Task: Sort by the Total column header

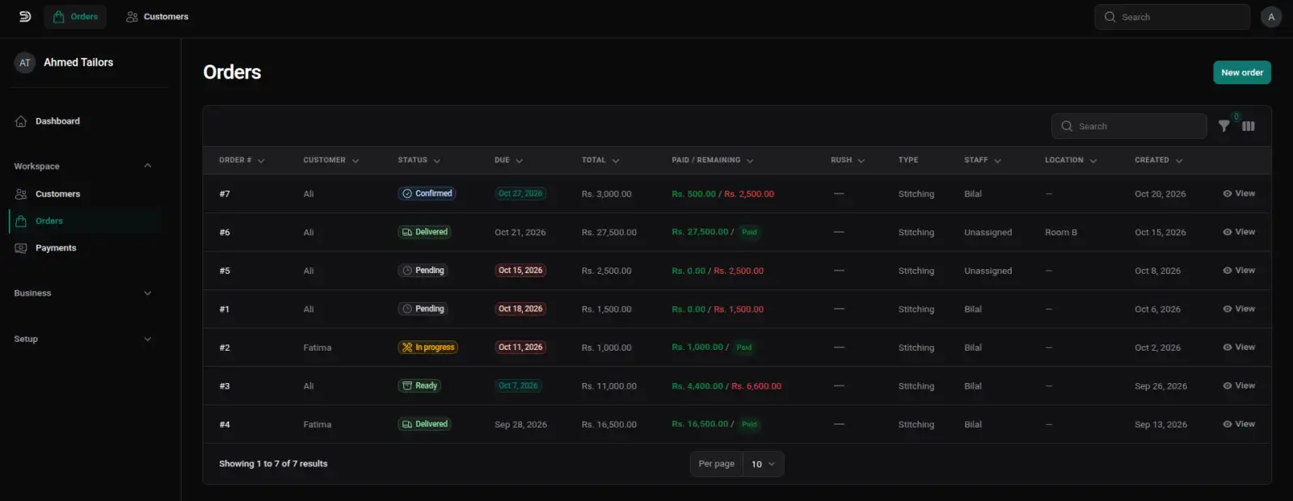Action: [600, 160]
